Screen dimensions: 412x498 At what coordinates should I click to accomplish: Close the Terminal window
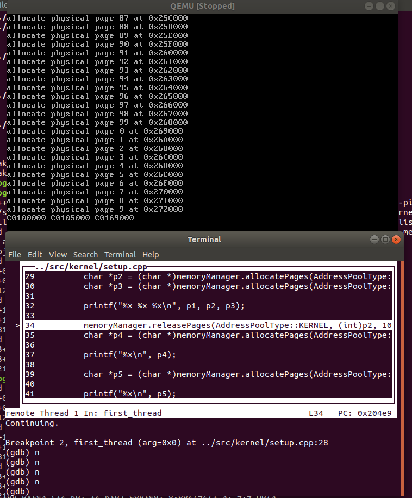pyautogui.click(x=396, y=239)
